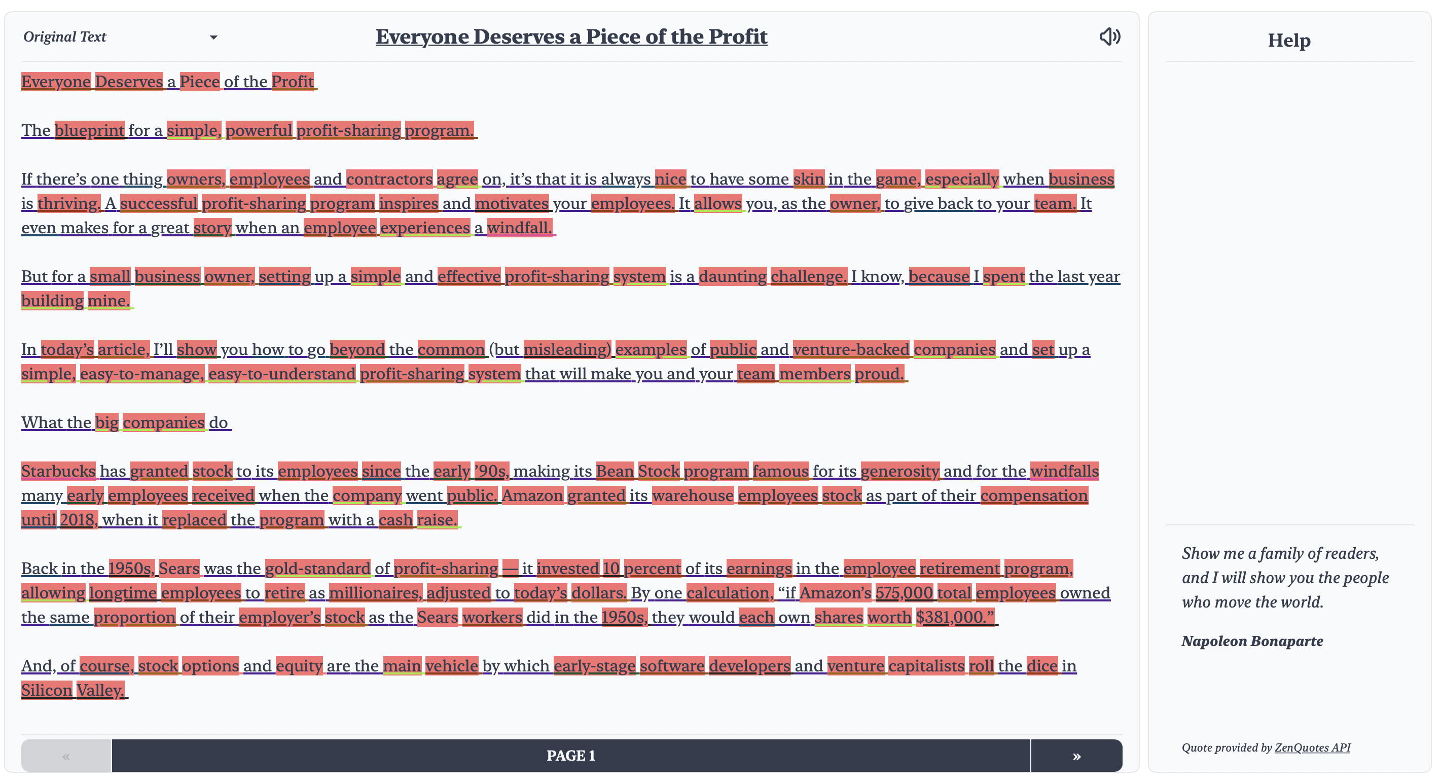Click the article title heading
The height and width of the screenshot is (784, 1442).
click(x=571, y=37)
